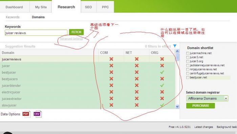Export results using the CSV icon
The height and width of the screenshot is (134, 237).
(38, 114)
